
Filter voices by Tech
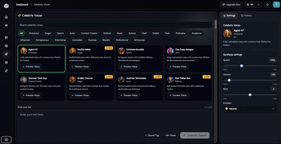(167, 33)
